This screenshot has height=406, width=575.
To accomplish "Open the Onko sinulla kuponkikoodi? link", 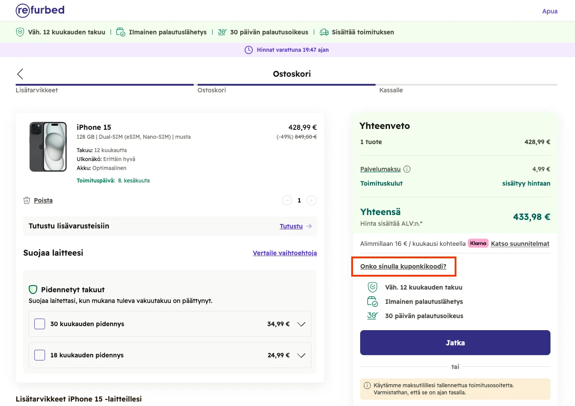I will coord(403,267).
